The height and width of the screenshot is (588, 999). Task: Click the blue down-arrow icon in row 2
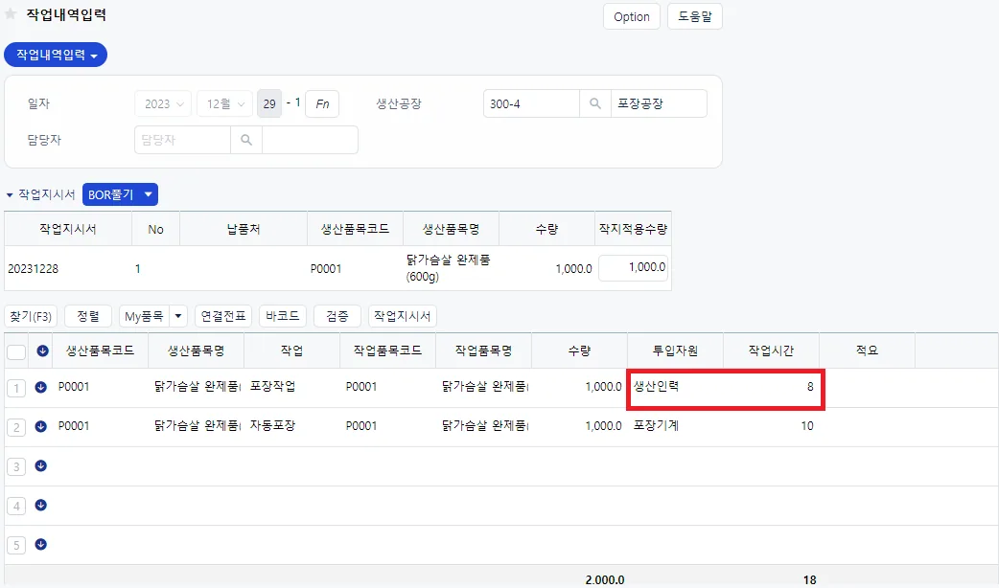(41, 426)
